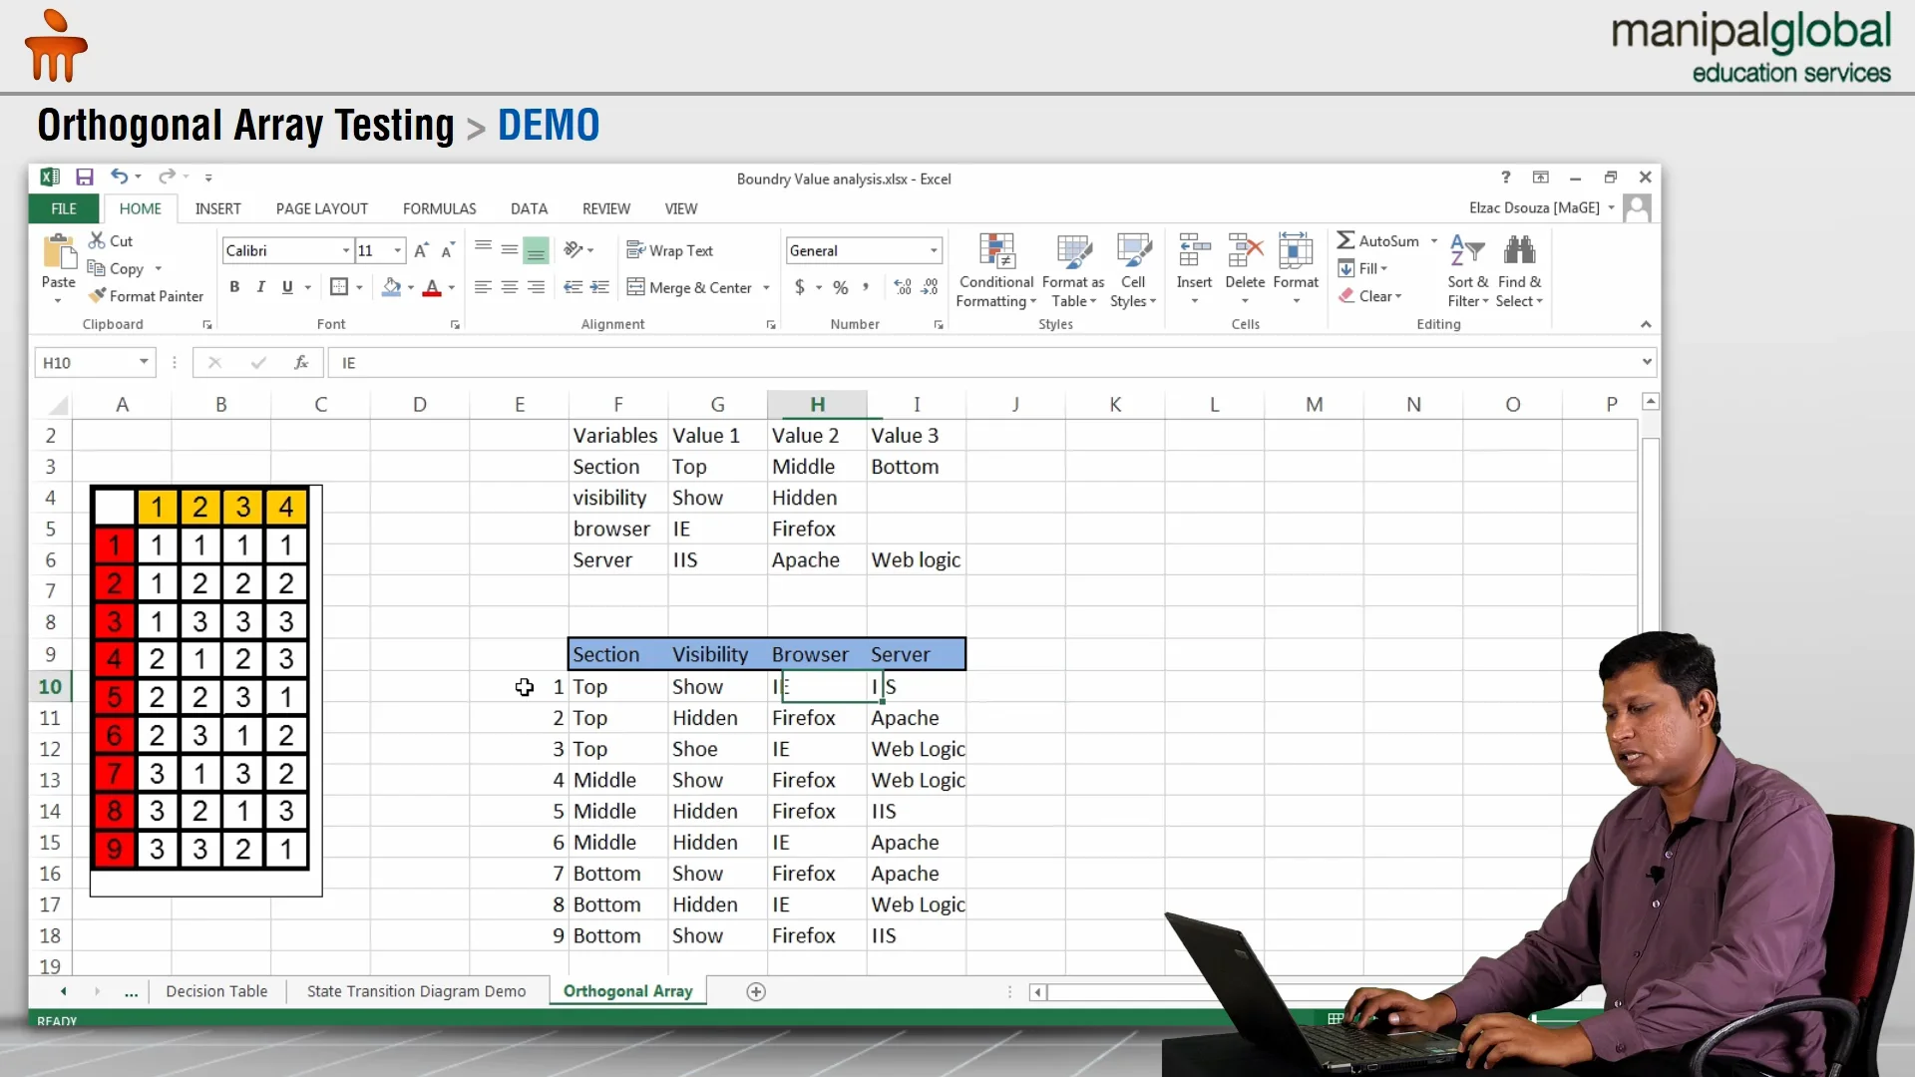
Task: Open Find & Select binoculars icon
Action: click(1519, 250)
